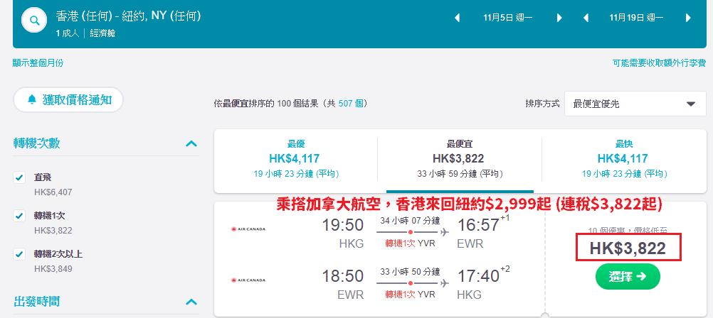Go to next return date arrow
Image resolution: width=713 pixels, height=318 pixels.
[x=688, y=18]
